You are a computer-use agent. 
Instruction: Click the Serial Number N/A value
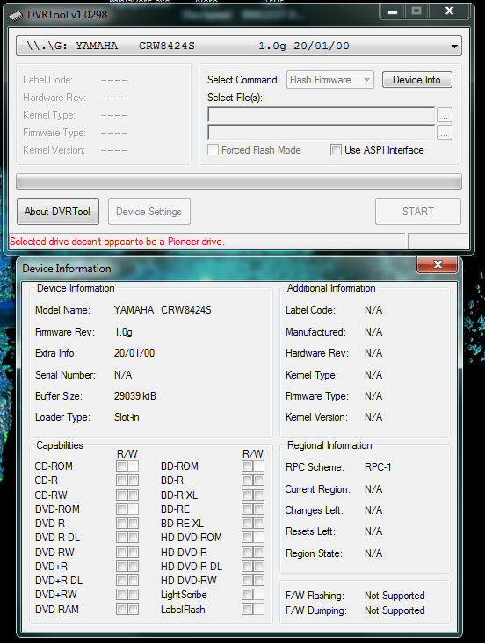click(x=123, y=375)
